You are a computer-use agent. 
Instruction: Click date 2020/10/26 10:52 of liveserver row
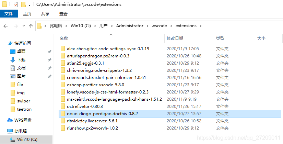[x=184, y=121]
